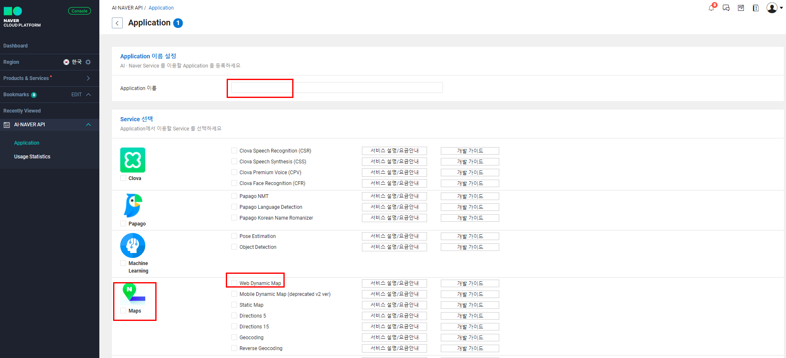
Task: Open the notifications bell with badge 8
Action: click(x=711, y=8)
